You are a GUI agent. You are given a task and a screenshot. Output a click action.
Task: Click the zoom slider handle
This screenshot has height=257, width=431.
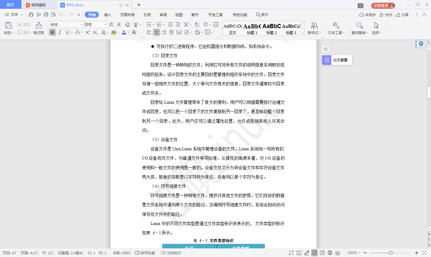(x=391, y=253)
